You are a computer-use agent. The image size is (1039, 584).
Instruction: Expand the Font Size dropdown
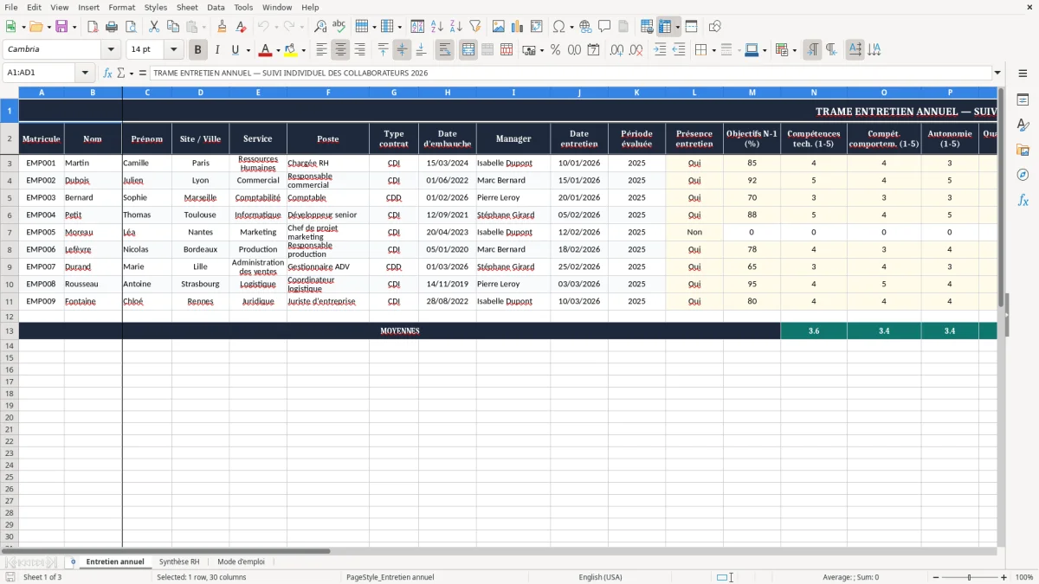(173, 50)
